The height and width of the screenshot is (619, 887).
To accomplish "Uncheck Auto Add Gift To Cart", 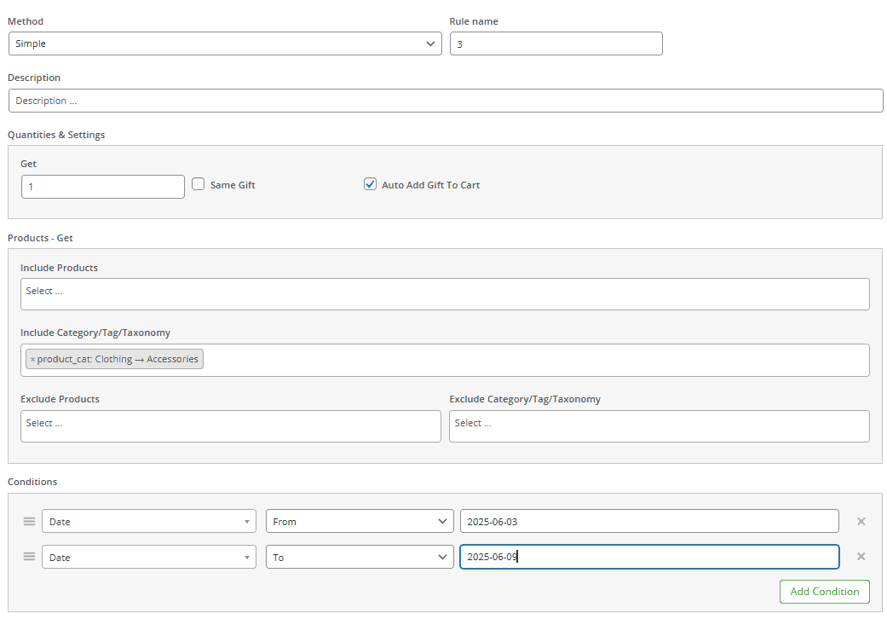I will coord(370,183).
